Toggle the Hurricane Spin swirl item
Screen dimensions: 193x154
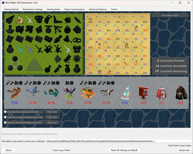(x=77, y=59)
